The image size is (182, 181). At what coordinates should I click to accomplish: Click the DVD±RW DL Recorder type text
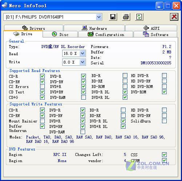[x=63, y=47]
